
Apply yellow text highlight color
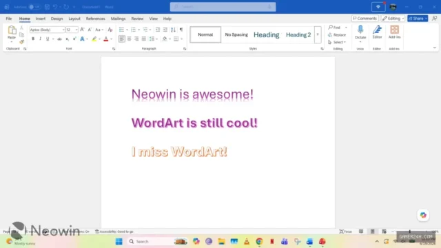[x=94, y=39]
